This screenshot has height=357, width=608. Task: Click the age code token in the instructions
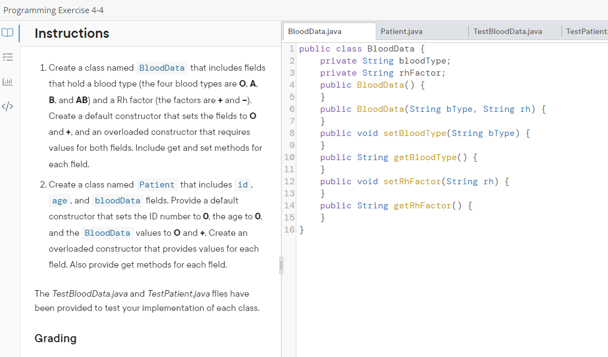59,201
